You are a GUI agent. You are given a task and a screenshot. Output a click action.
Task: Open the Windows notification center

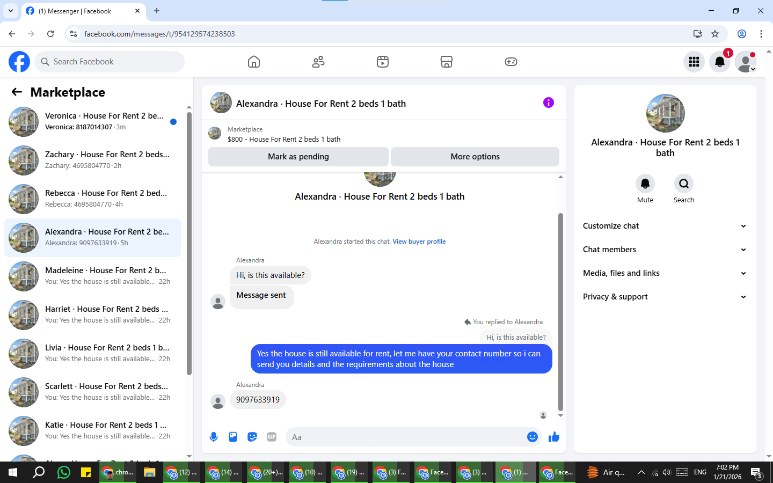pos(756,473)
